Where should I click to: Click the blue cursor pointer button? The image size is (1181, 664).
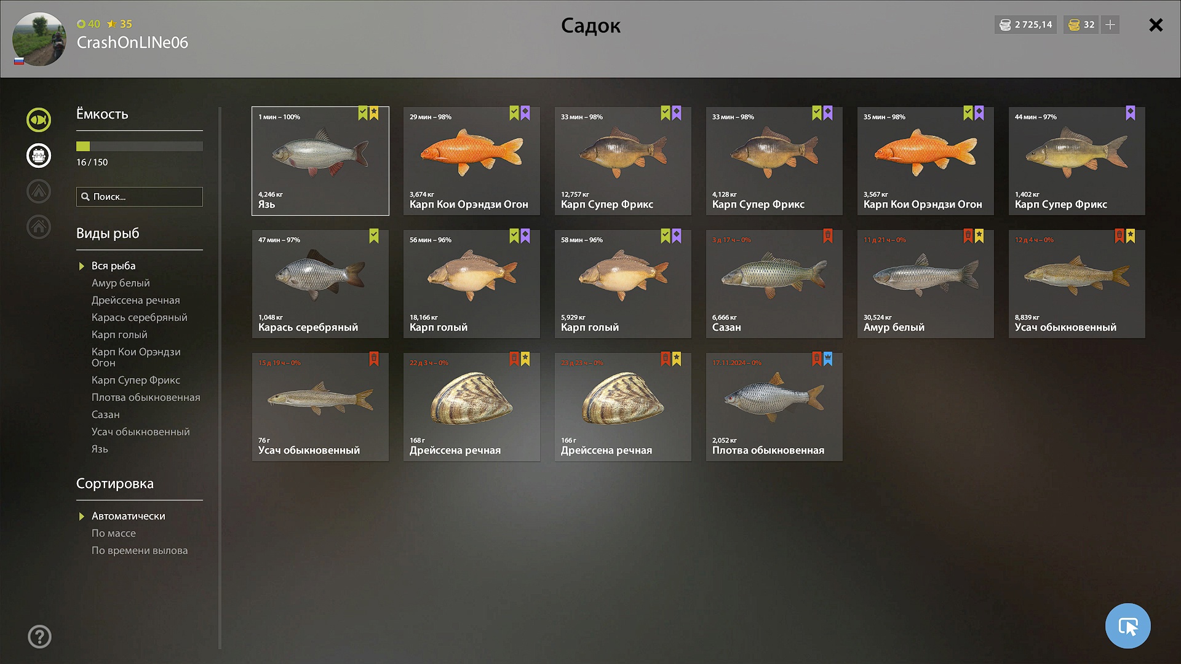click(1127, 626)
